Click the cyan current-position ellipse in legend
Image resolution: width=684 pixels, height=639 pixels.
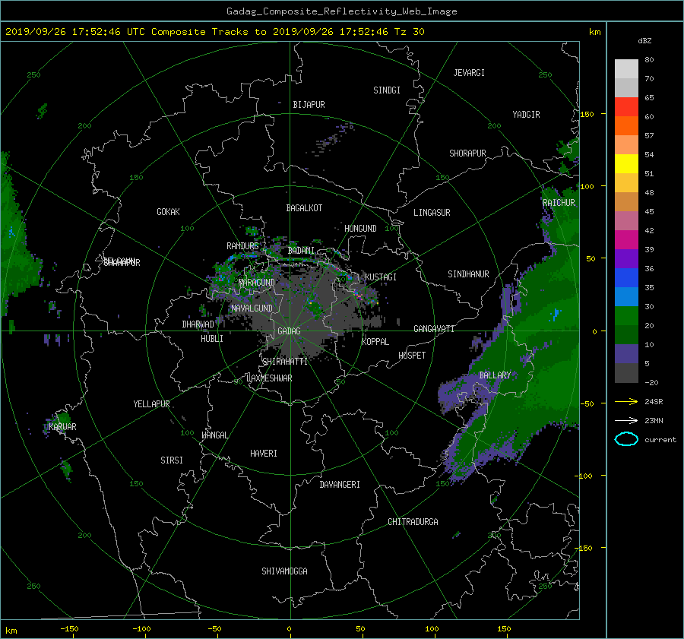[x=626, y=439]
